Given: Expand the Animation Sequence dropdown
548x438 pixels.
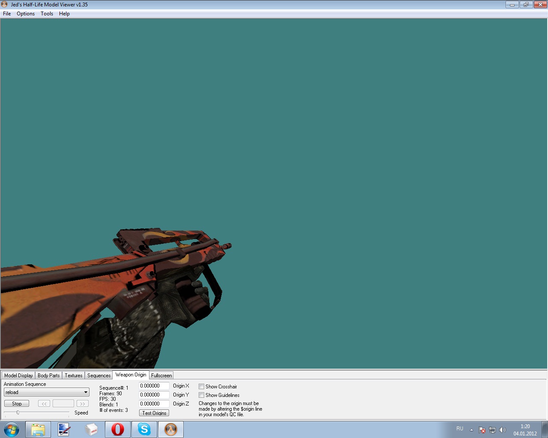Looking at the screenshot, I should [86, 392].
